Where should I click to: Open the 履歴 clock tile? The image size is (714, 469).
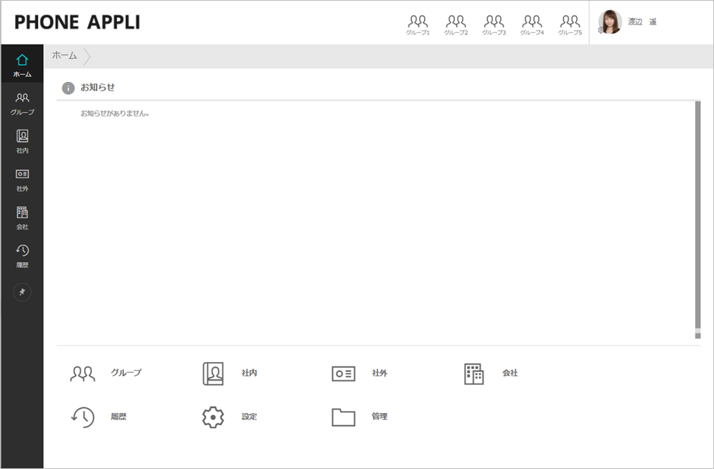coord(83,417)
